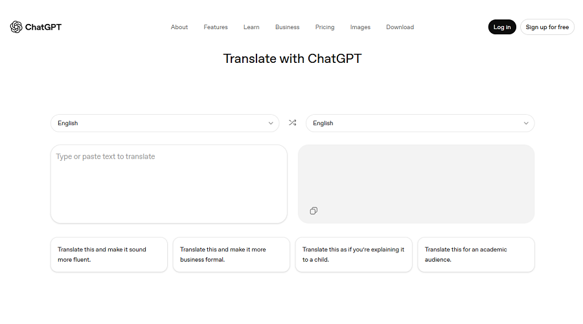Screen dimensions: 583x324
Task: Copy the translated output text
Action: [314, 211]
